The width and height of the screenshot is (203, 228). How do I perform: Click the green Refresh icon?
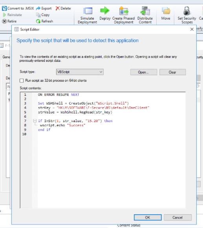(x=38, y=21)
